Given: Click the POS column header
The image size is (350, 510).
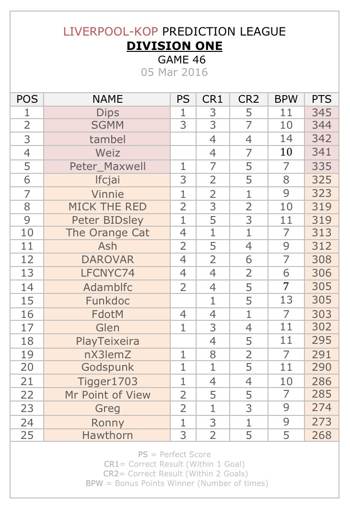Looking at the screenshot, I should tap(27, 99).
